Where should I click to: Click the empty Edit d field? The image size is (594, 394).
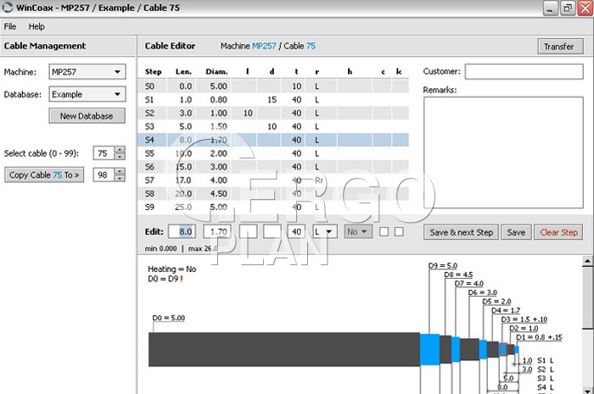pos(272,232)
